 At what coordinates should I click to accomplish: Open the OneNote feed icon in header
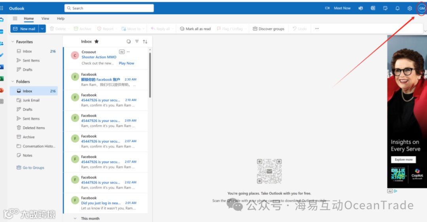(x=373, y=8)
